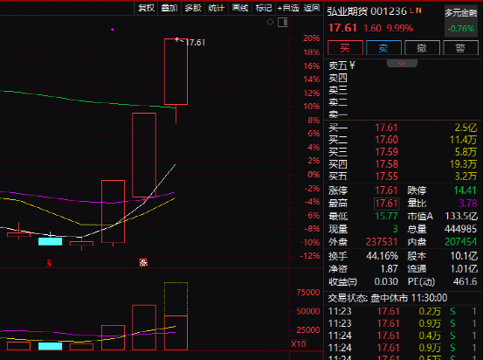Click the PE(动) value 461.6
Image resolution: width=483 pixels, height=360 pixels.
[x=466, y=281]
